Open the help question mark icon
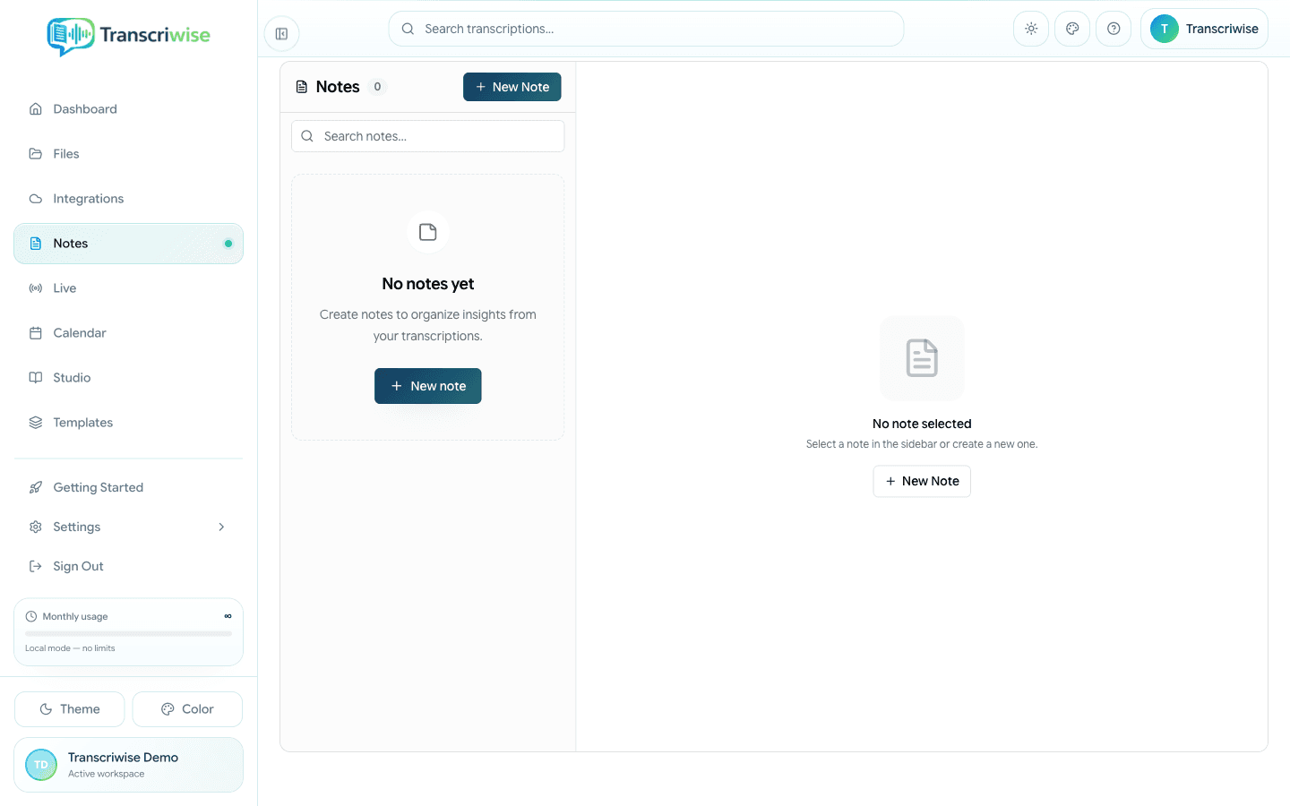This screenshot has height=806, width=1290. coord(1114,29)
